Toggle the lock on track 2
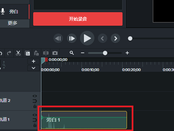The height and width of the screenshot is (131, 174). pos(35,106)
